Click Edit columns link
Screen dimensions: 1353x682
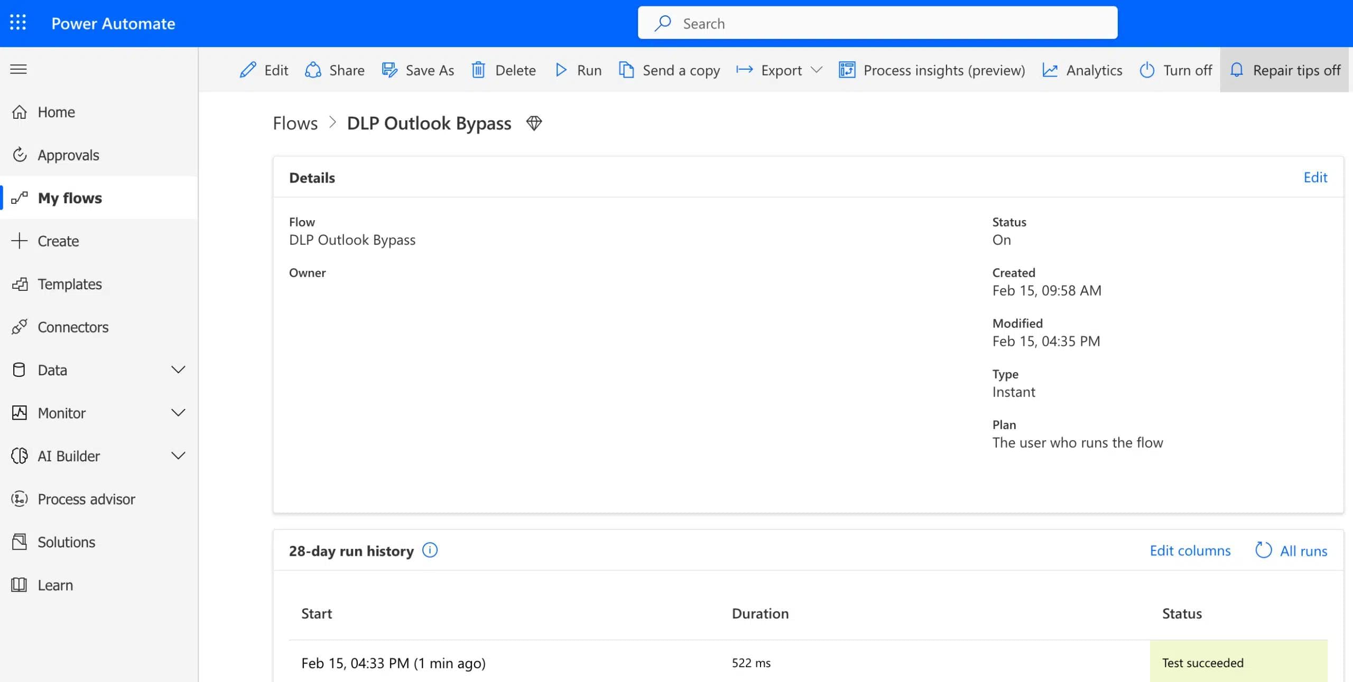tap(1190, 551)
